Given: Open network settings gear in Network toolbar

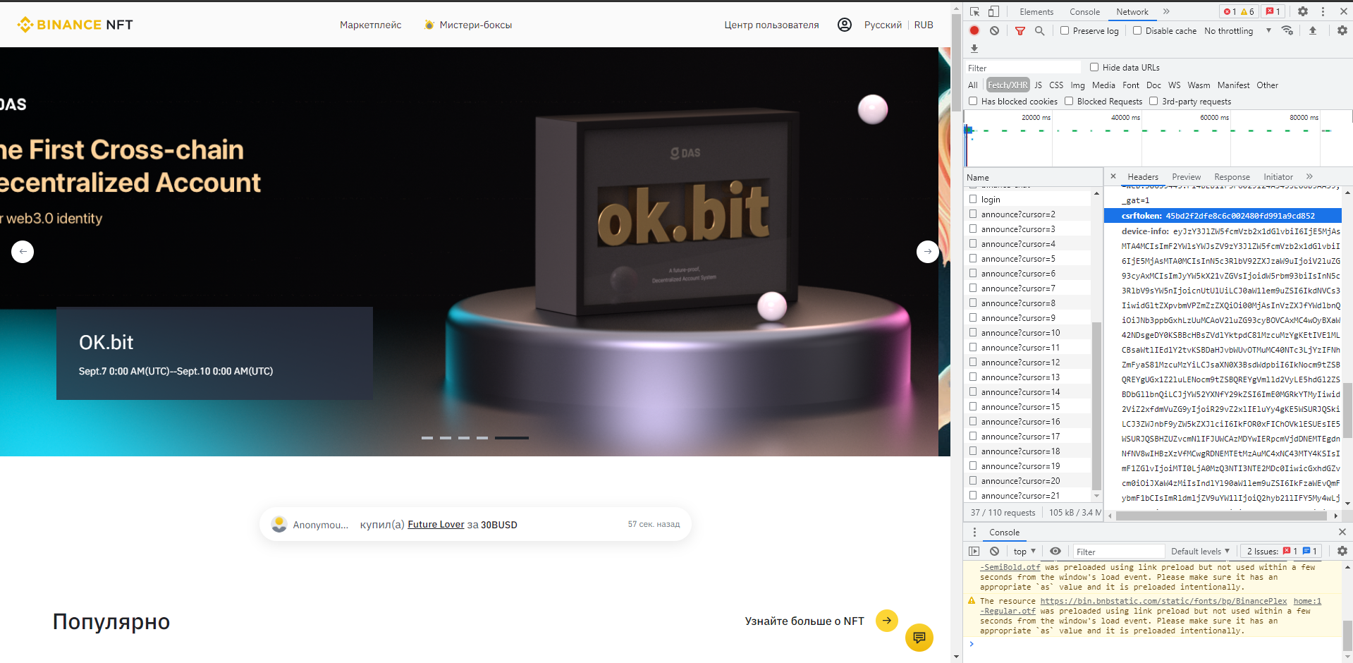Looking at the screenshot, I should point(1342,30).
